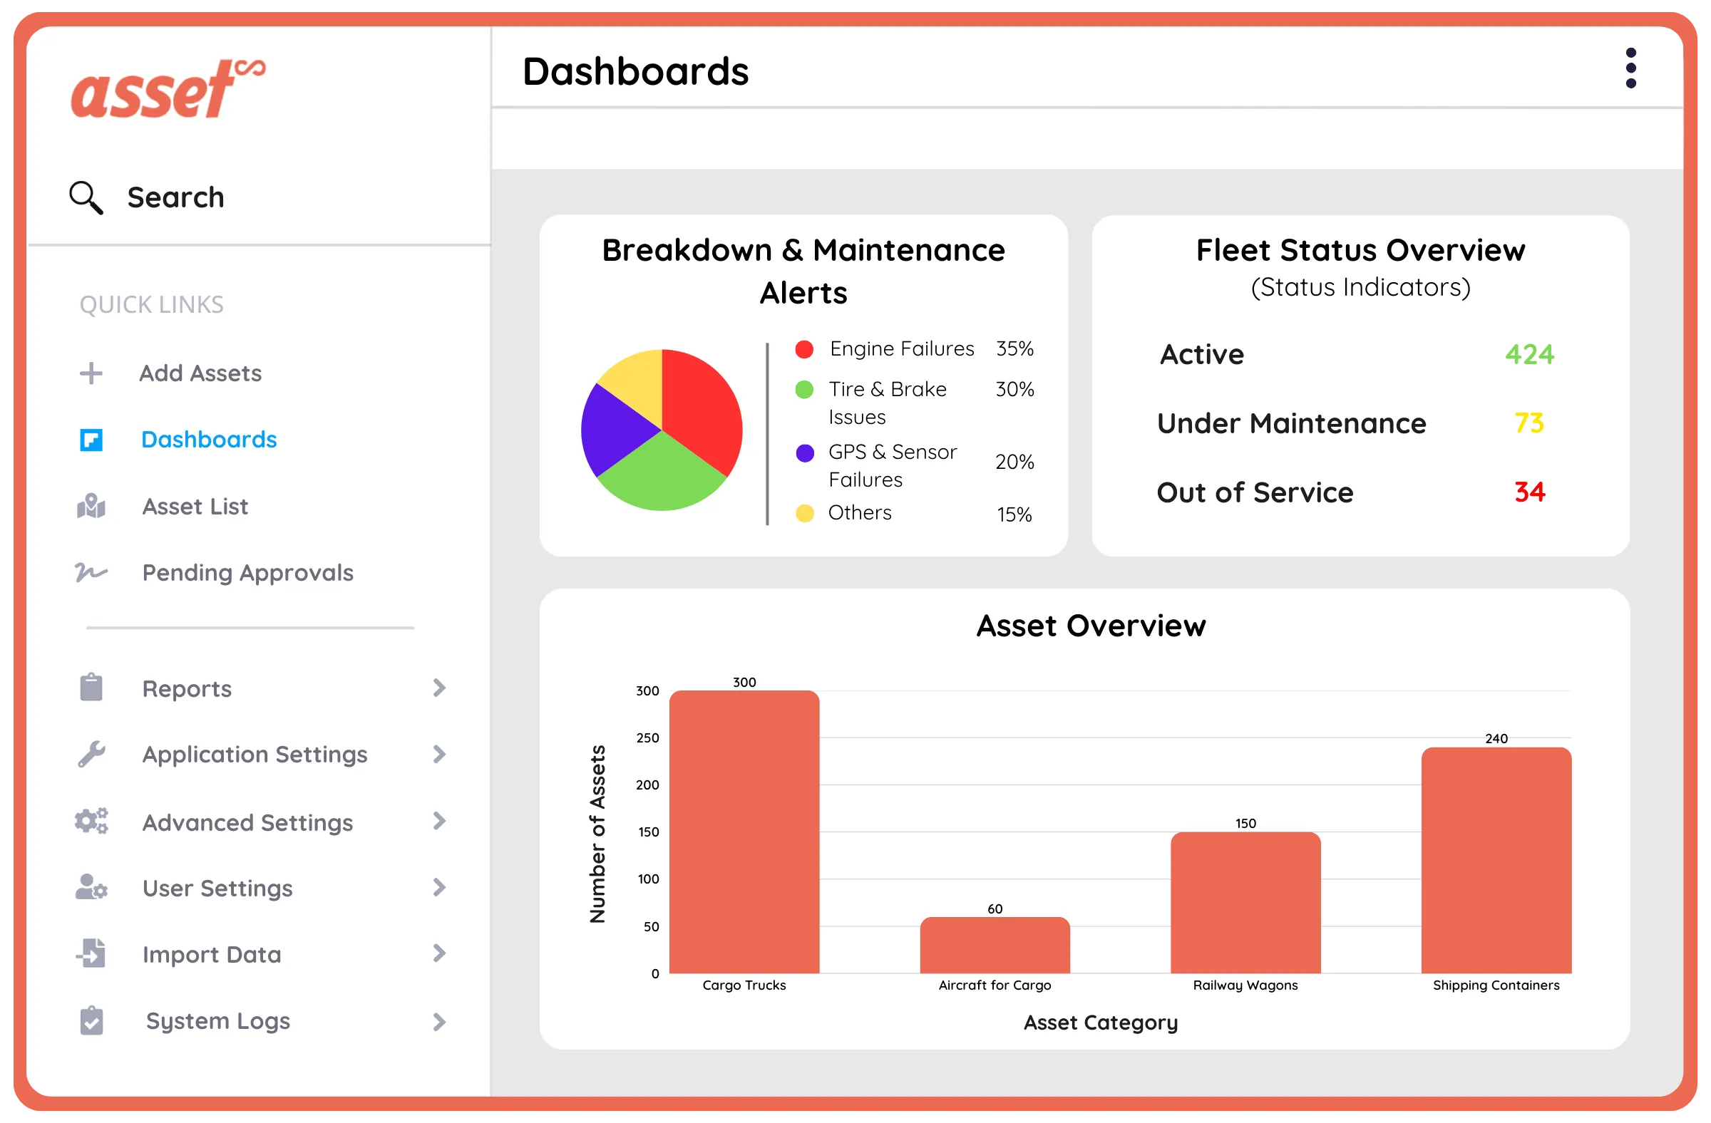The image size is (1711, 1123).
Task: Expand the Import Data chevron
Action: pos(439,953)
